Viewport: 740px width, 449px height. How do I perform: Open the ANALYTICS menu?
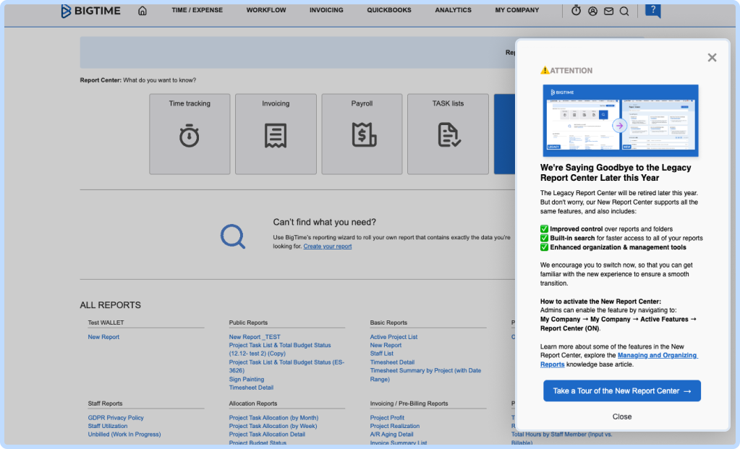(453, 10)
